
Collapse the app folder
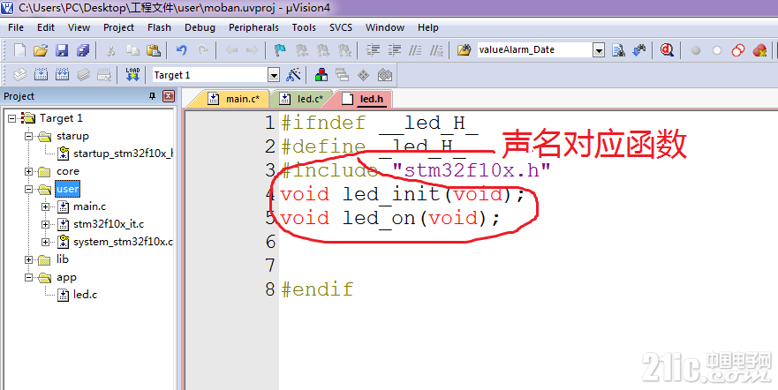point(29,278)
